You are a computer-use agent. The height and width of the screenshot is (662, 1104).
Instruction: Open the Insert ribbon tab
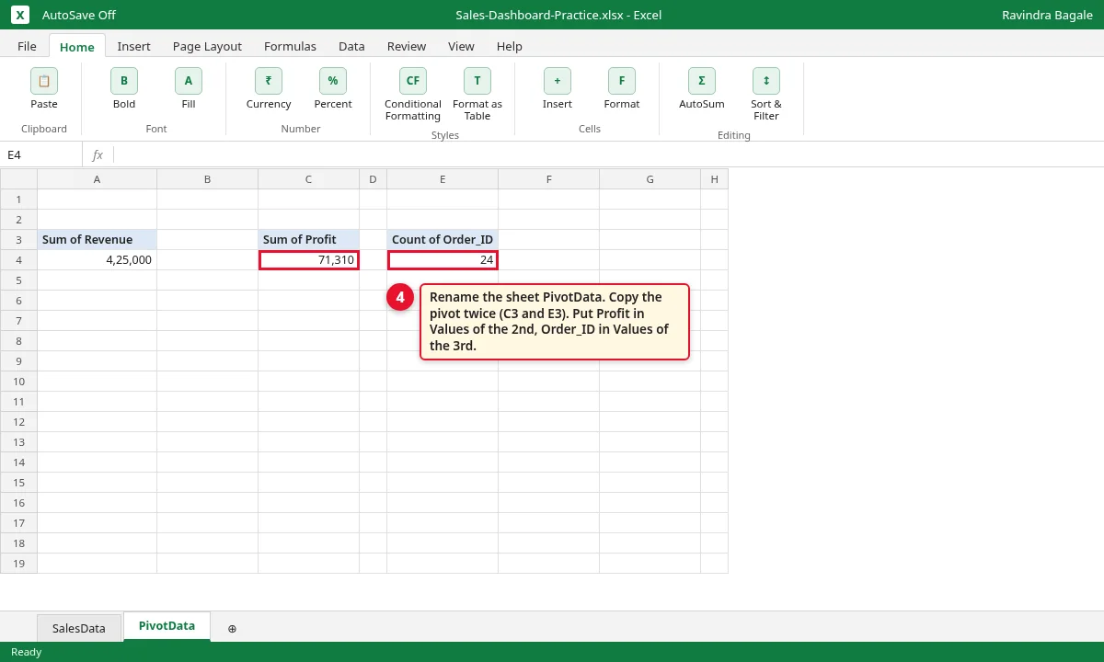click(x=134, y=46)
